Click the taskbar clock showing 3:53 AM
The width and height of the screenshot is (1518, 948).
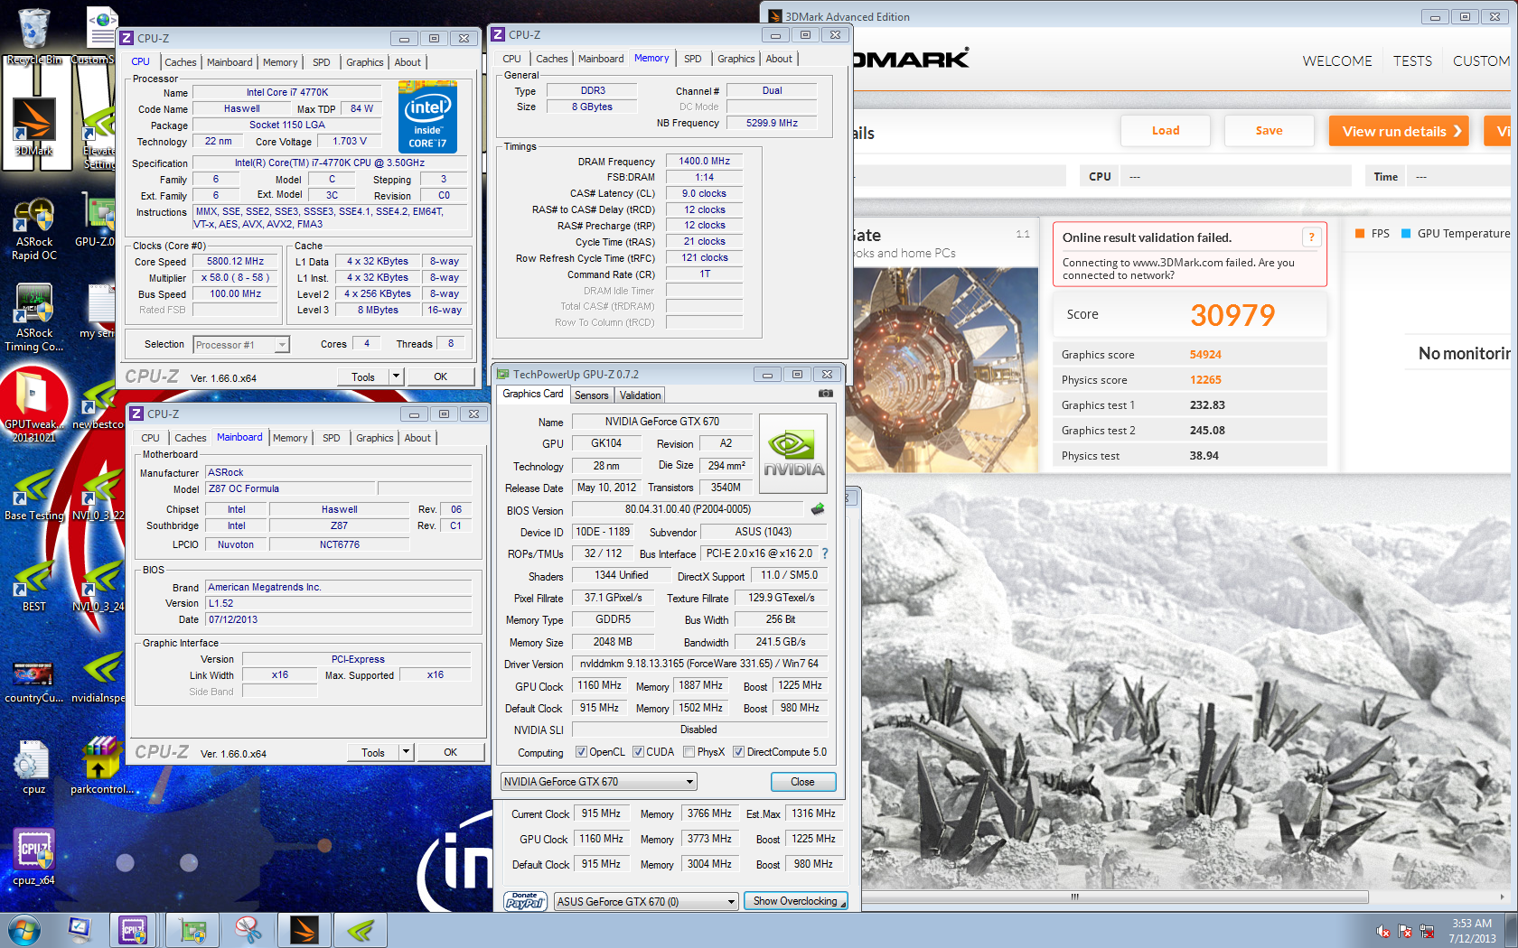(1472, 931)
